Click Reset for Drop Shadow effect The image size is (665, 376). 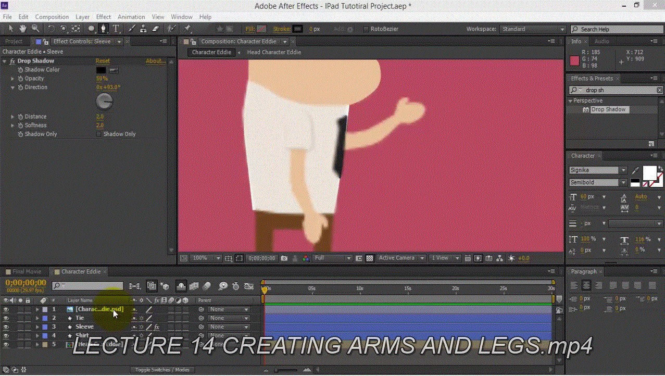coord(103,61)
